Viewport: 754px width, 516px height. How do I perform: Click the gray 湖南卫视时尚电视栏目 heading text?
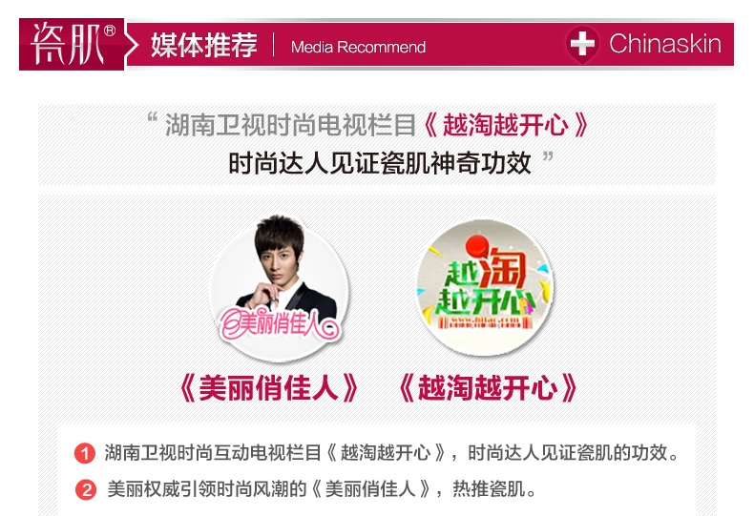(x=290, y=125)
